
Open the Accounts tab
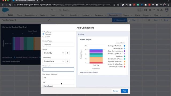(73, 15)
